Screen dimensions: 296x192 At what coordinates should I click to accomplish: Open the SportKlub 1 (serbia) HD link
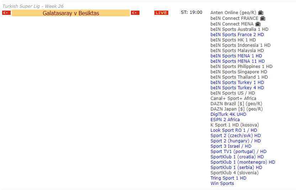[236, 167]
